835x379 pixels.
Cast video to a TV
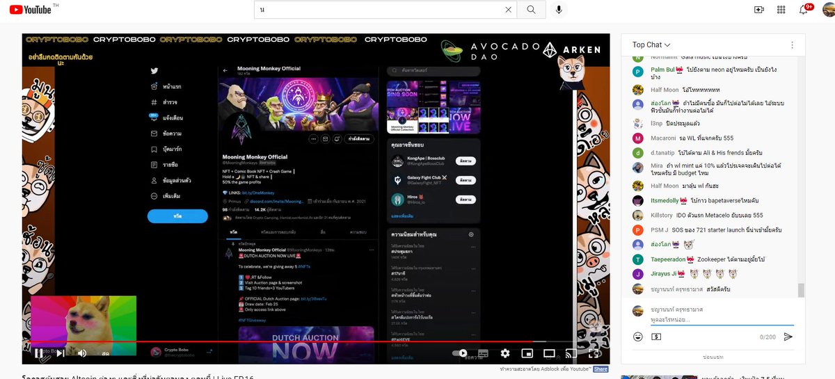[x=570, y=353]
